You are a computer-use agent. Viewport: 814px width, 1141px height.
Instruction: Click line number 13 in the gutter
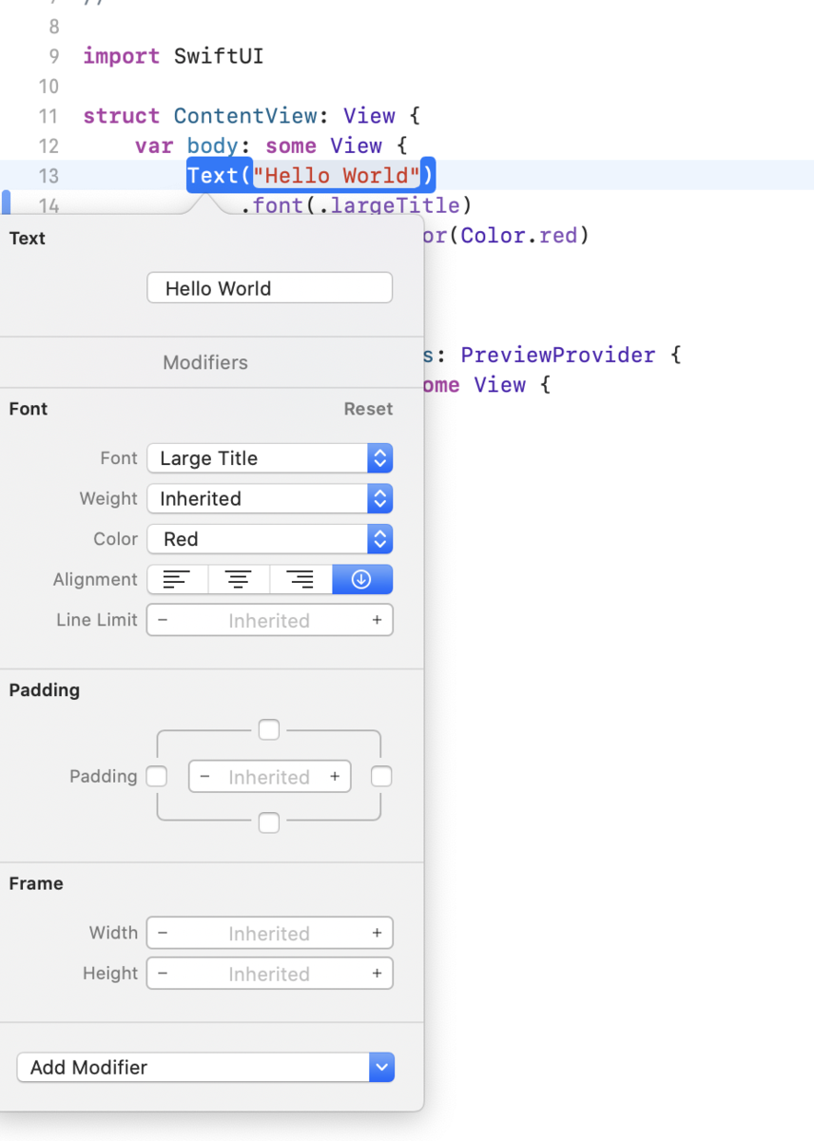[48, 175]
